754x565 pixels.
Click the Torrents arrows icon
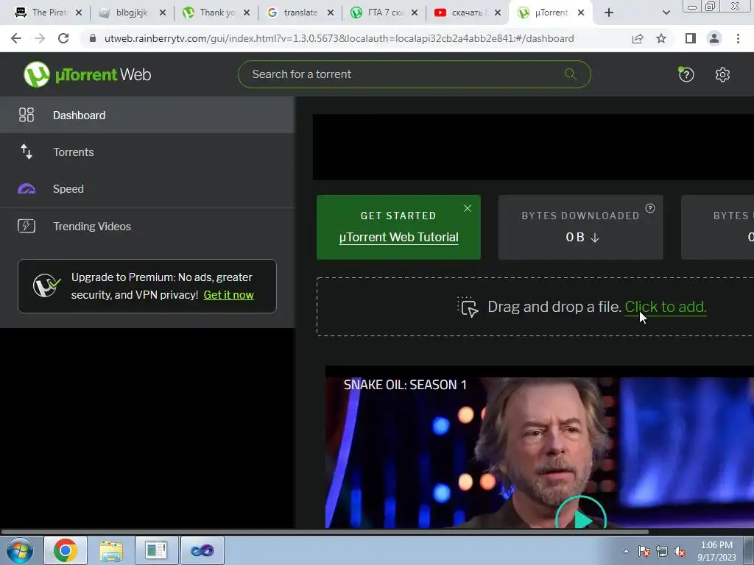point(27,152)
